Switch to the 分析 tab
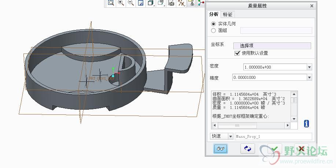Viewport: 336px width, 168px height. [214, 14]
